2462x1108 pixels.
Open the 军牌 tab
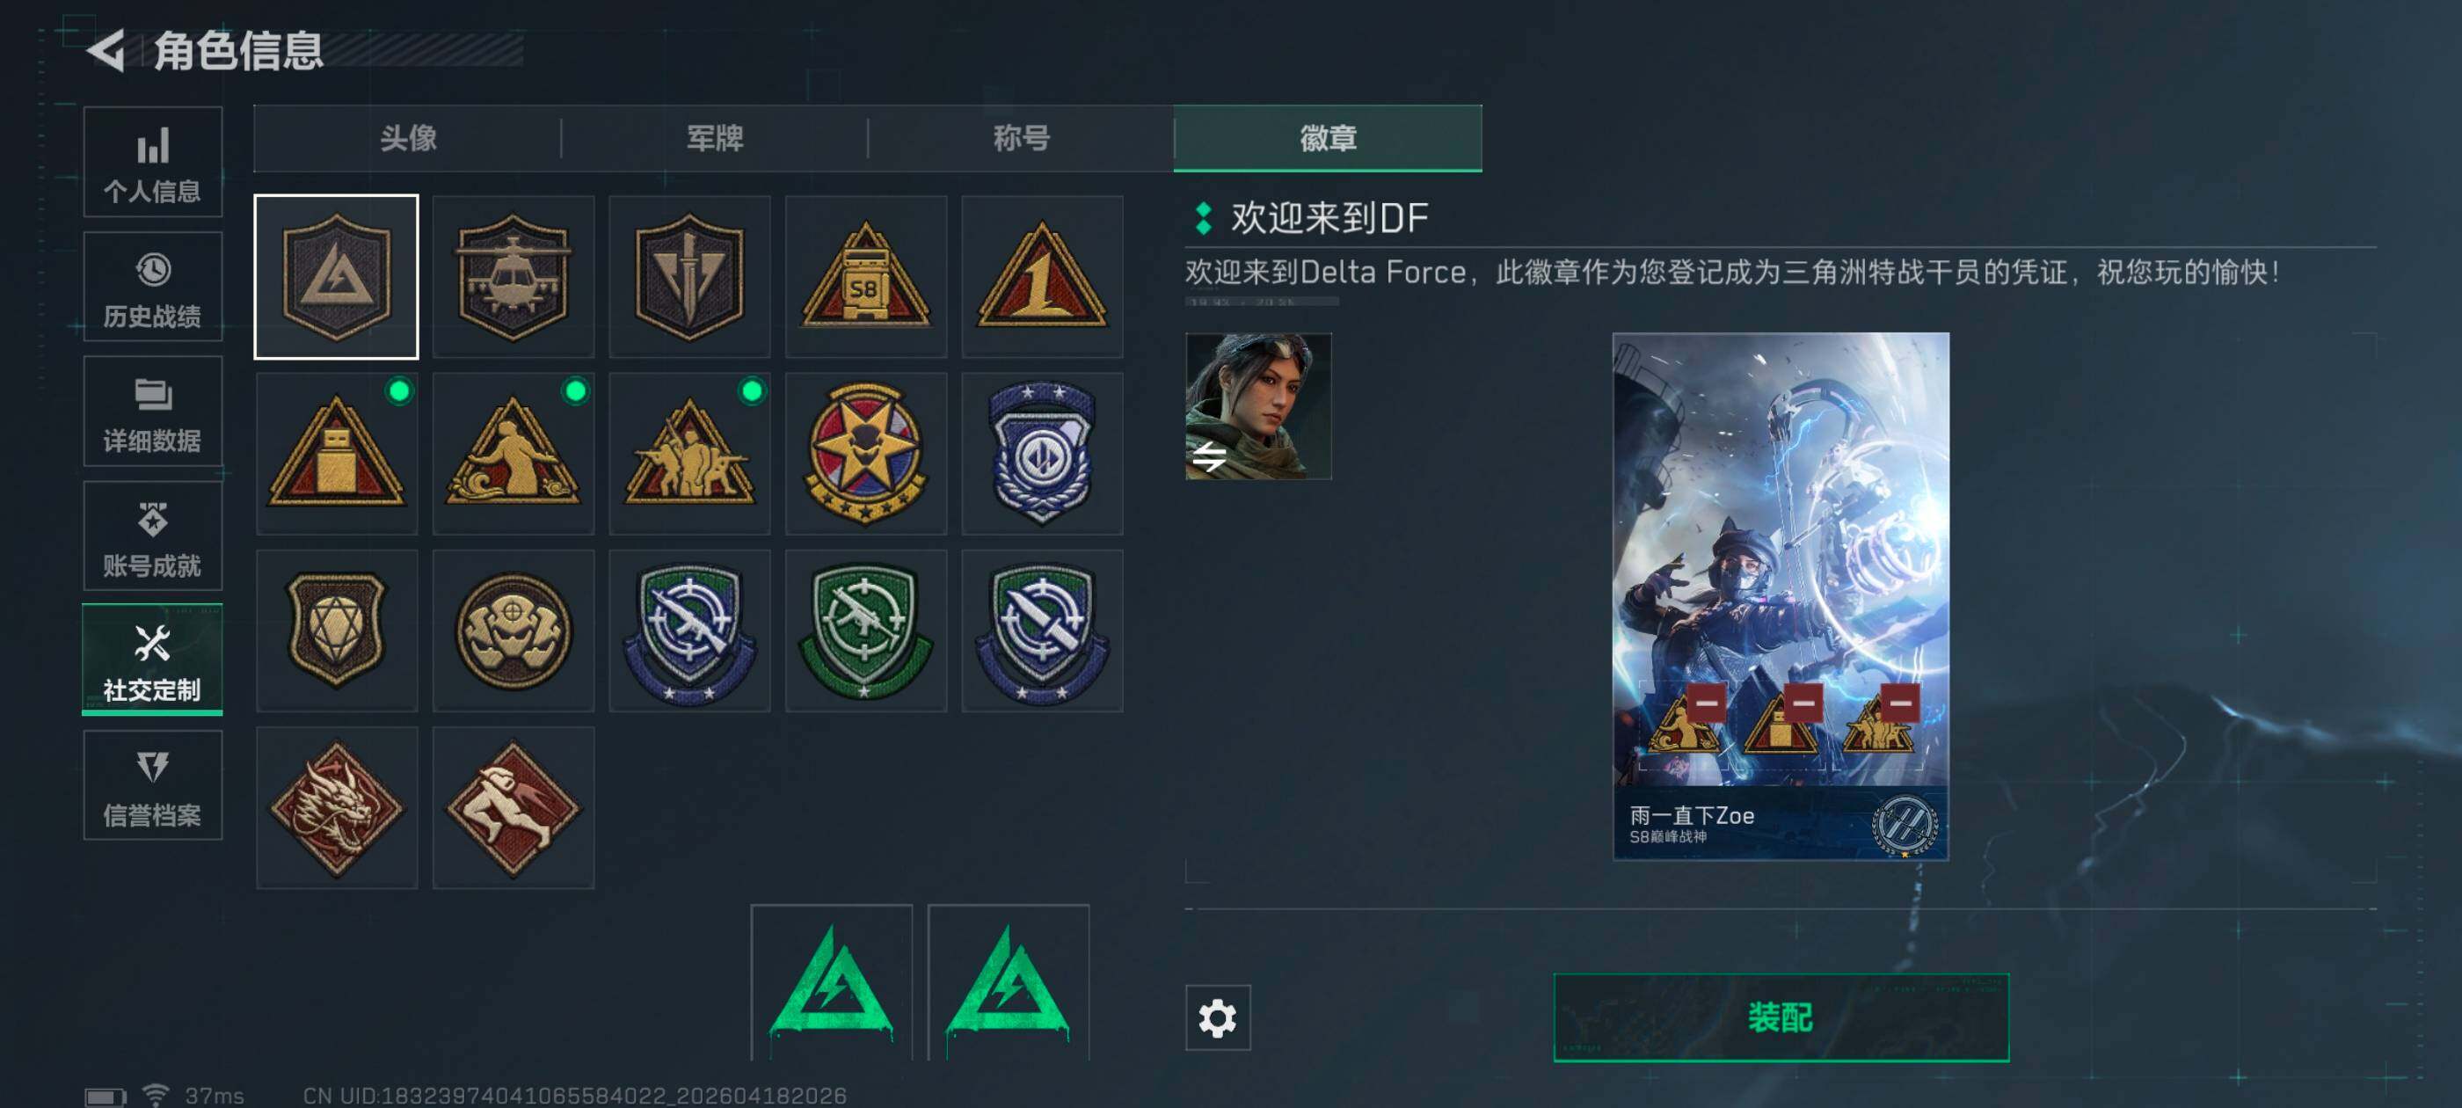[x=715, y=139]
